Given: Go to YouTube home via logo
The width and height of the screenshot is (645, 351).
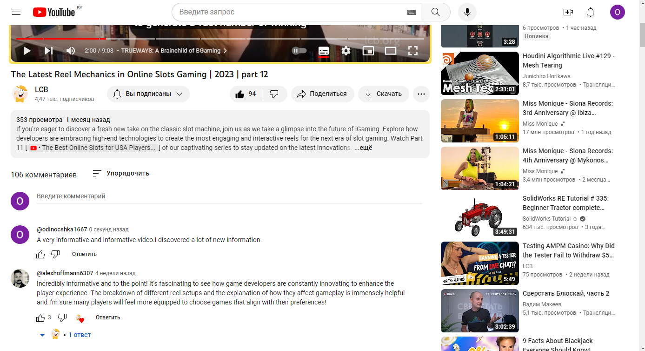Looking at the screenshot, I should click(x=54, y=12).
